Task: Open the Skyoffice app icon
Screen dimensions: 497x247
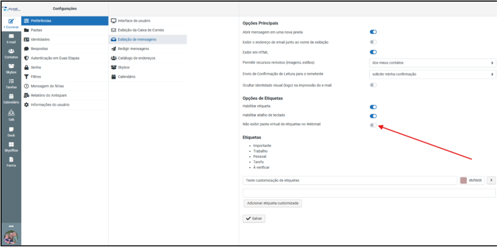Action: [11, 147]
